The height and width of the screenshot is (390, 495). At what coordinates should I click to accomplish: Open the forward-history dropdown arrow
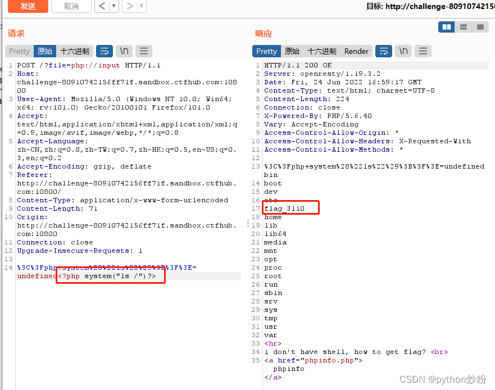[x=142, y=6]
